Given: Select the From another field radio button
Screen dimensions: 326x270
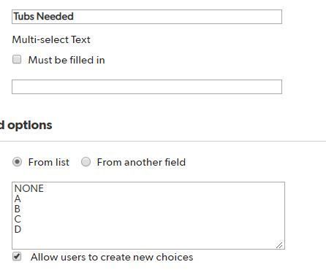Looking at the screenshot, I should click(x=86, y=162).
